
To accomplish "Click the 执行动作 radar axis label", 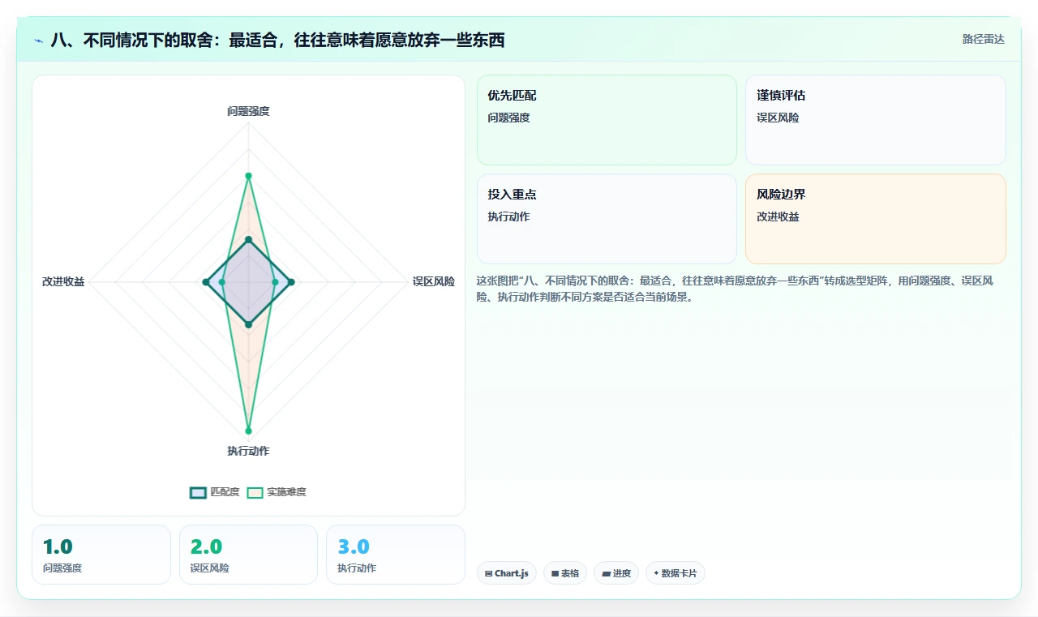I will (x=248, y=451).
